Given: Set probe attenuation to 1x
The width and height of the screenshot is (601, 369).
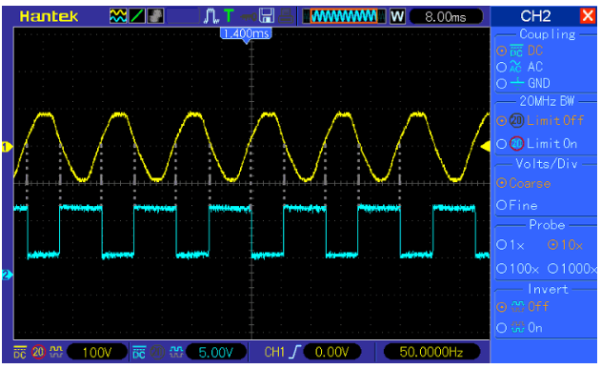Looking at the screenshot, I should [x=501, y=245].
